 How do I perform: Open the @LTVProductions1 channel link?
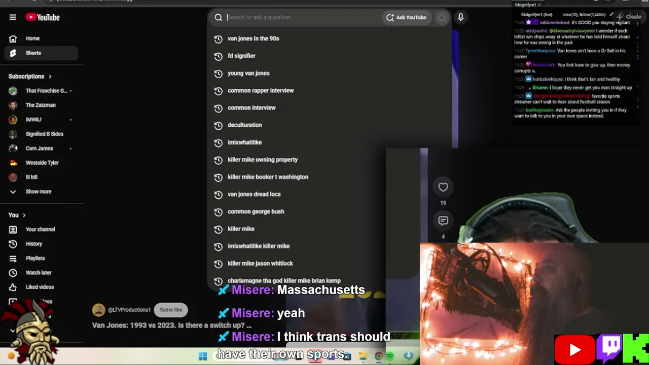[129, 310]
